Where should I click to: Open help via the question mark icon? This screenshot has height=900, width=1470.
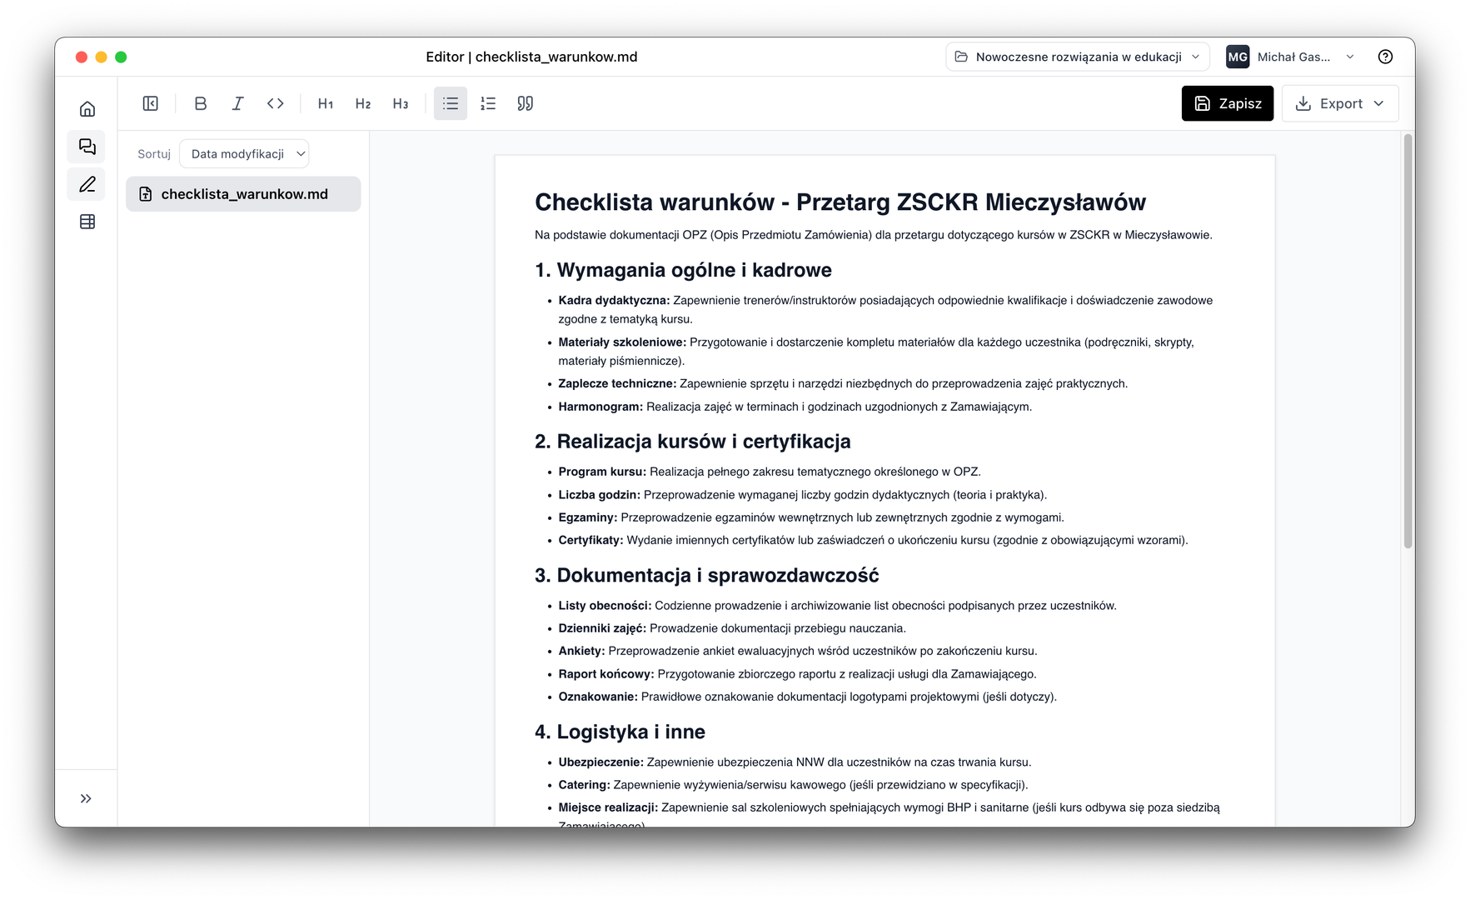1385,57
